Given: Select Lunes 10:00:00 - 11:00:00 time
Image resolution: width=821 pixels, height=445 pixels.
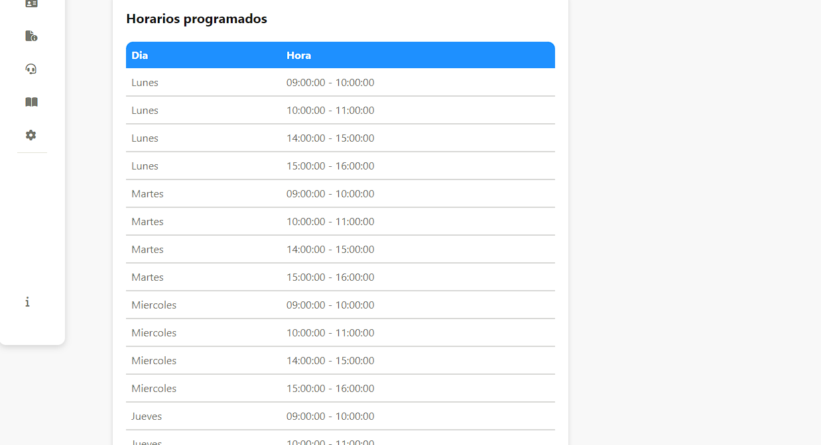Looking at the screenshot, I should (330, 111).
